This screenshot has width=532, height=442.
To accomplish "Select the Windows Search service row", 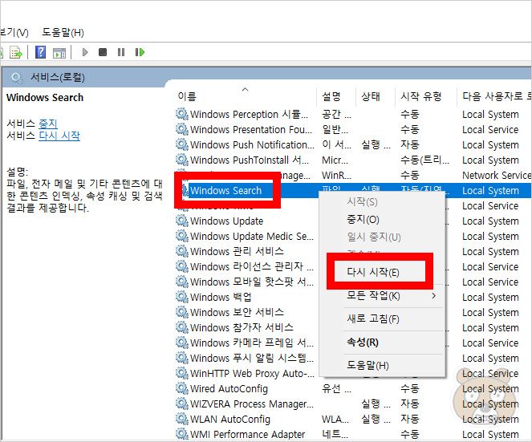I will coord(226,191).
